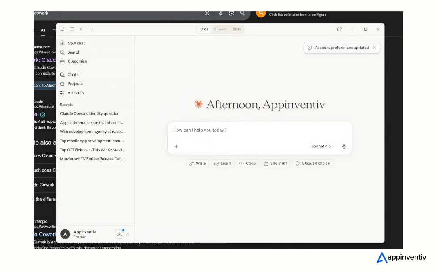Expand the account switcher next to Pro plan
Screen dimensions: 436x273
coord(127,234)
